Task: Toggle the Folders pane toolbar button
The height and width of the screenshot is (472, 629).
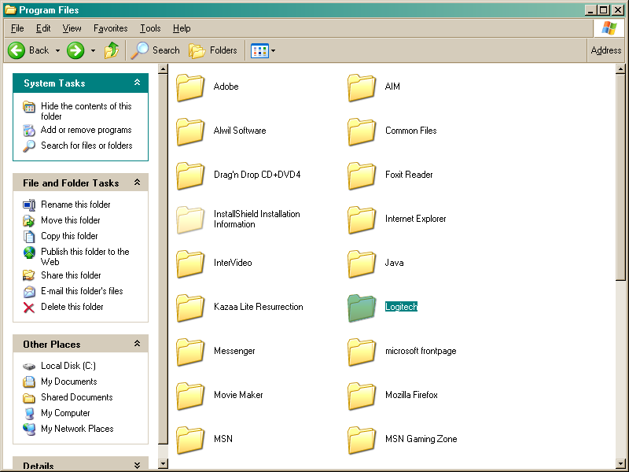Action: pyautogui.click(x=213, y=50)
